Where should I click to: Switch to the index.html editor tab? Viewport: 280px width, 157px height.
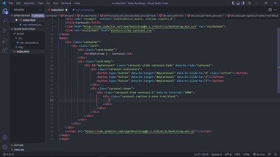[57, 10]
